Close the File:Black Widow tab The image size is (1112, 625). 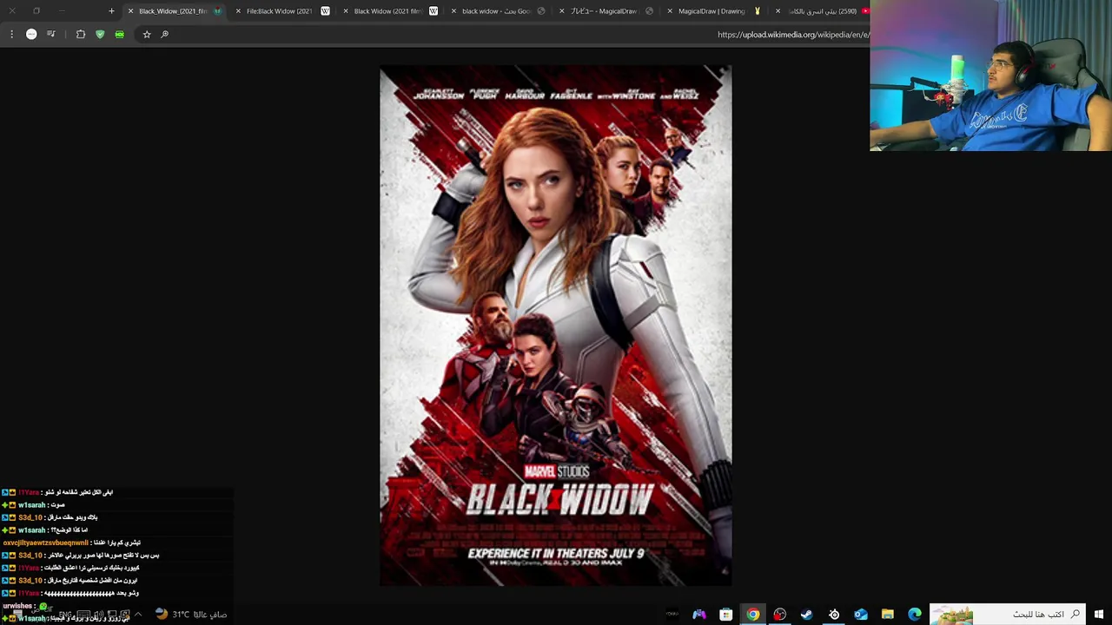[x=238, y=11]
